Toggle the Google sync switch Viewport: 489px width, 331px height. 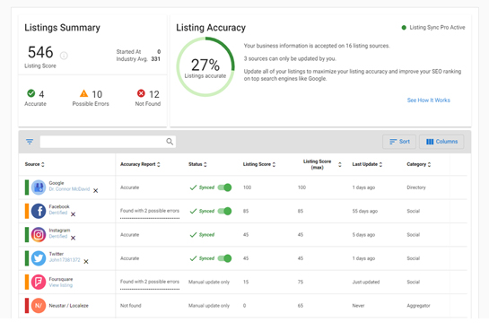coord(224,187)
